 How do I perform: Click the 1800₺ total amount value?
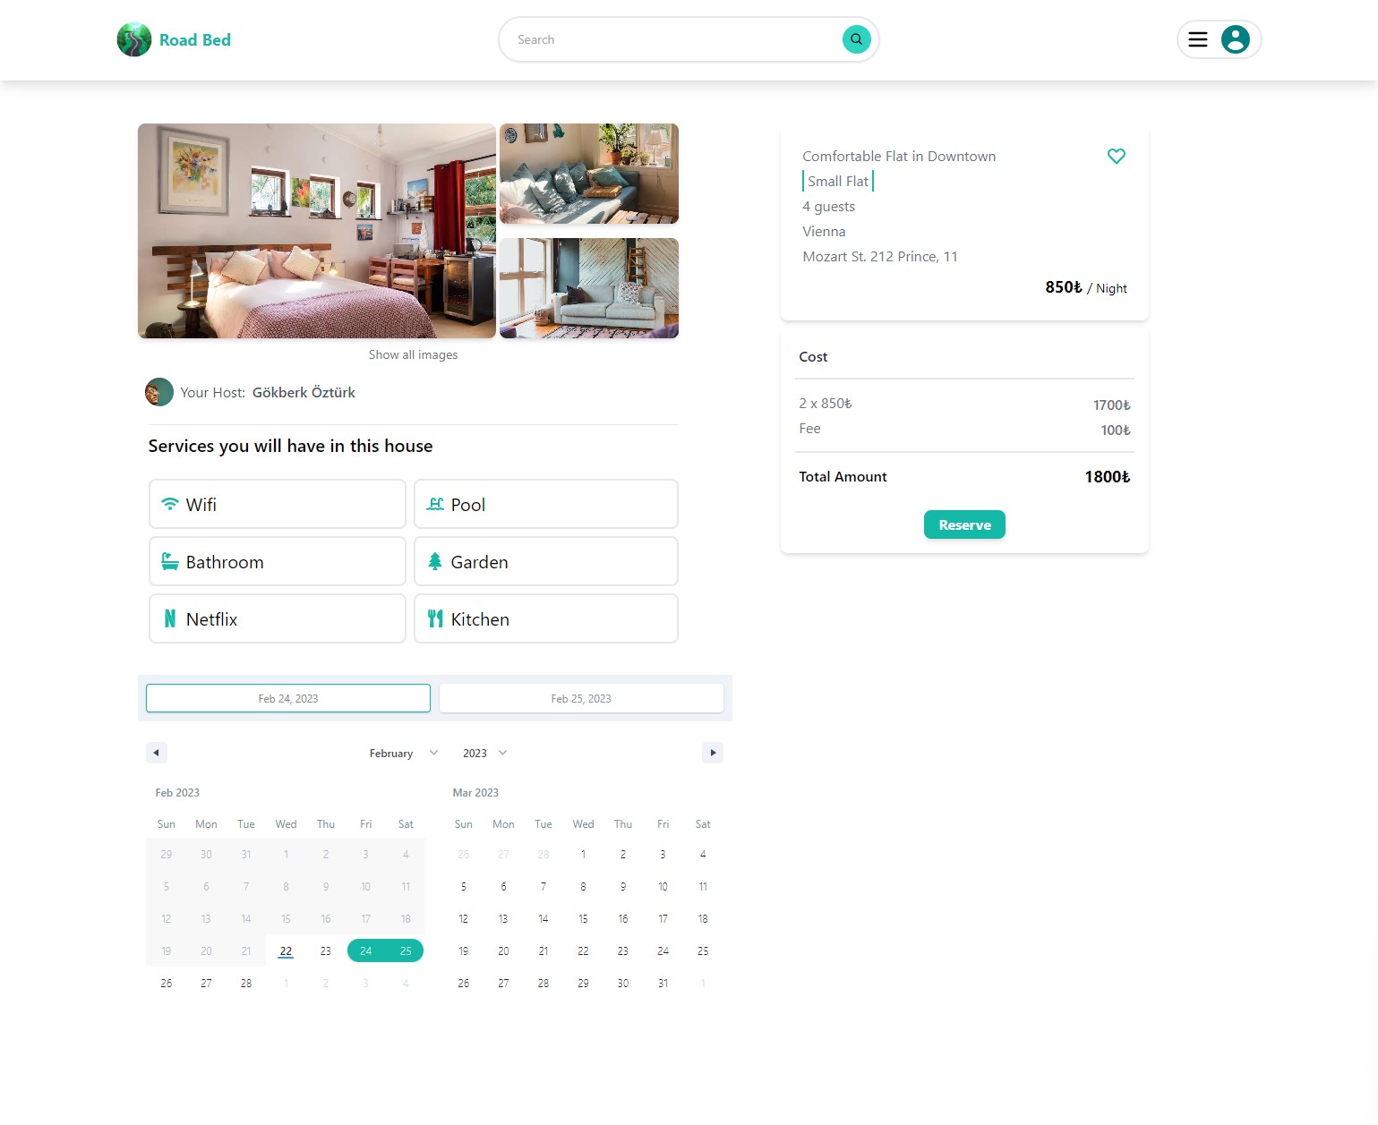tap(1108, 476)
